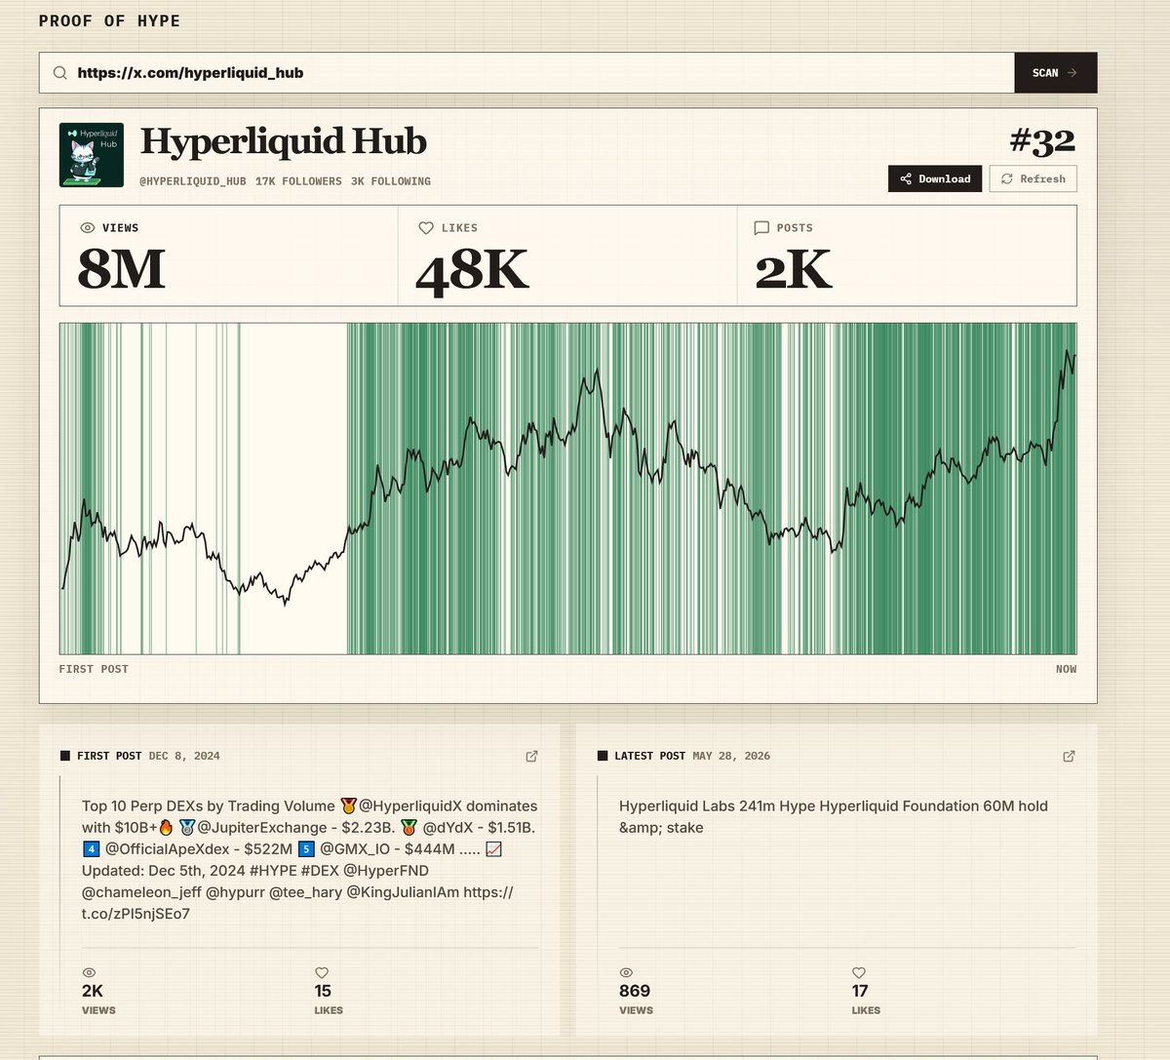
Task: Click the 15 likes count on first post
Action: tap(323, 991)
